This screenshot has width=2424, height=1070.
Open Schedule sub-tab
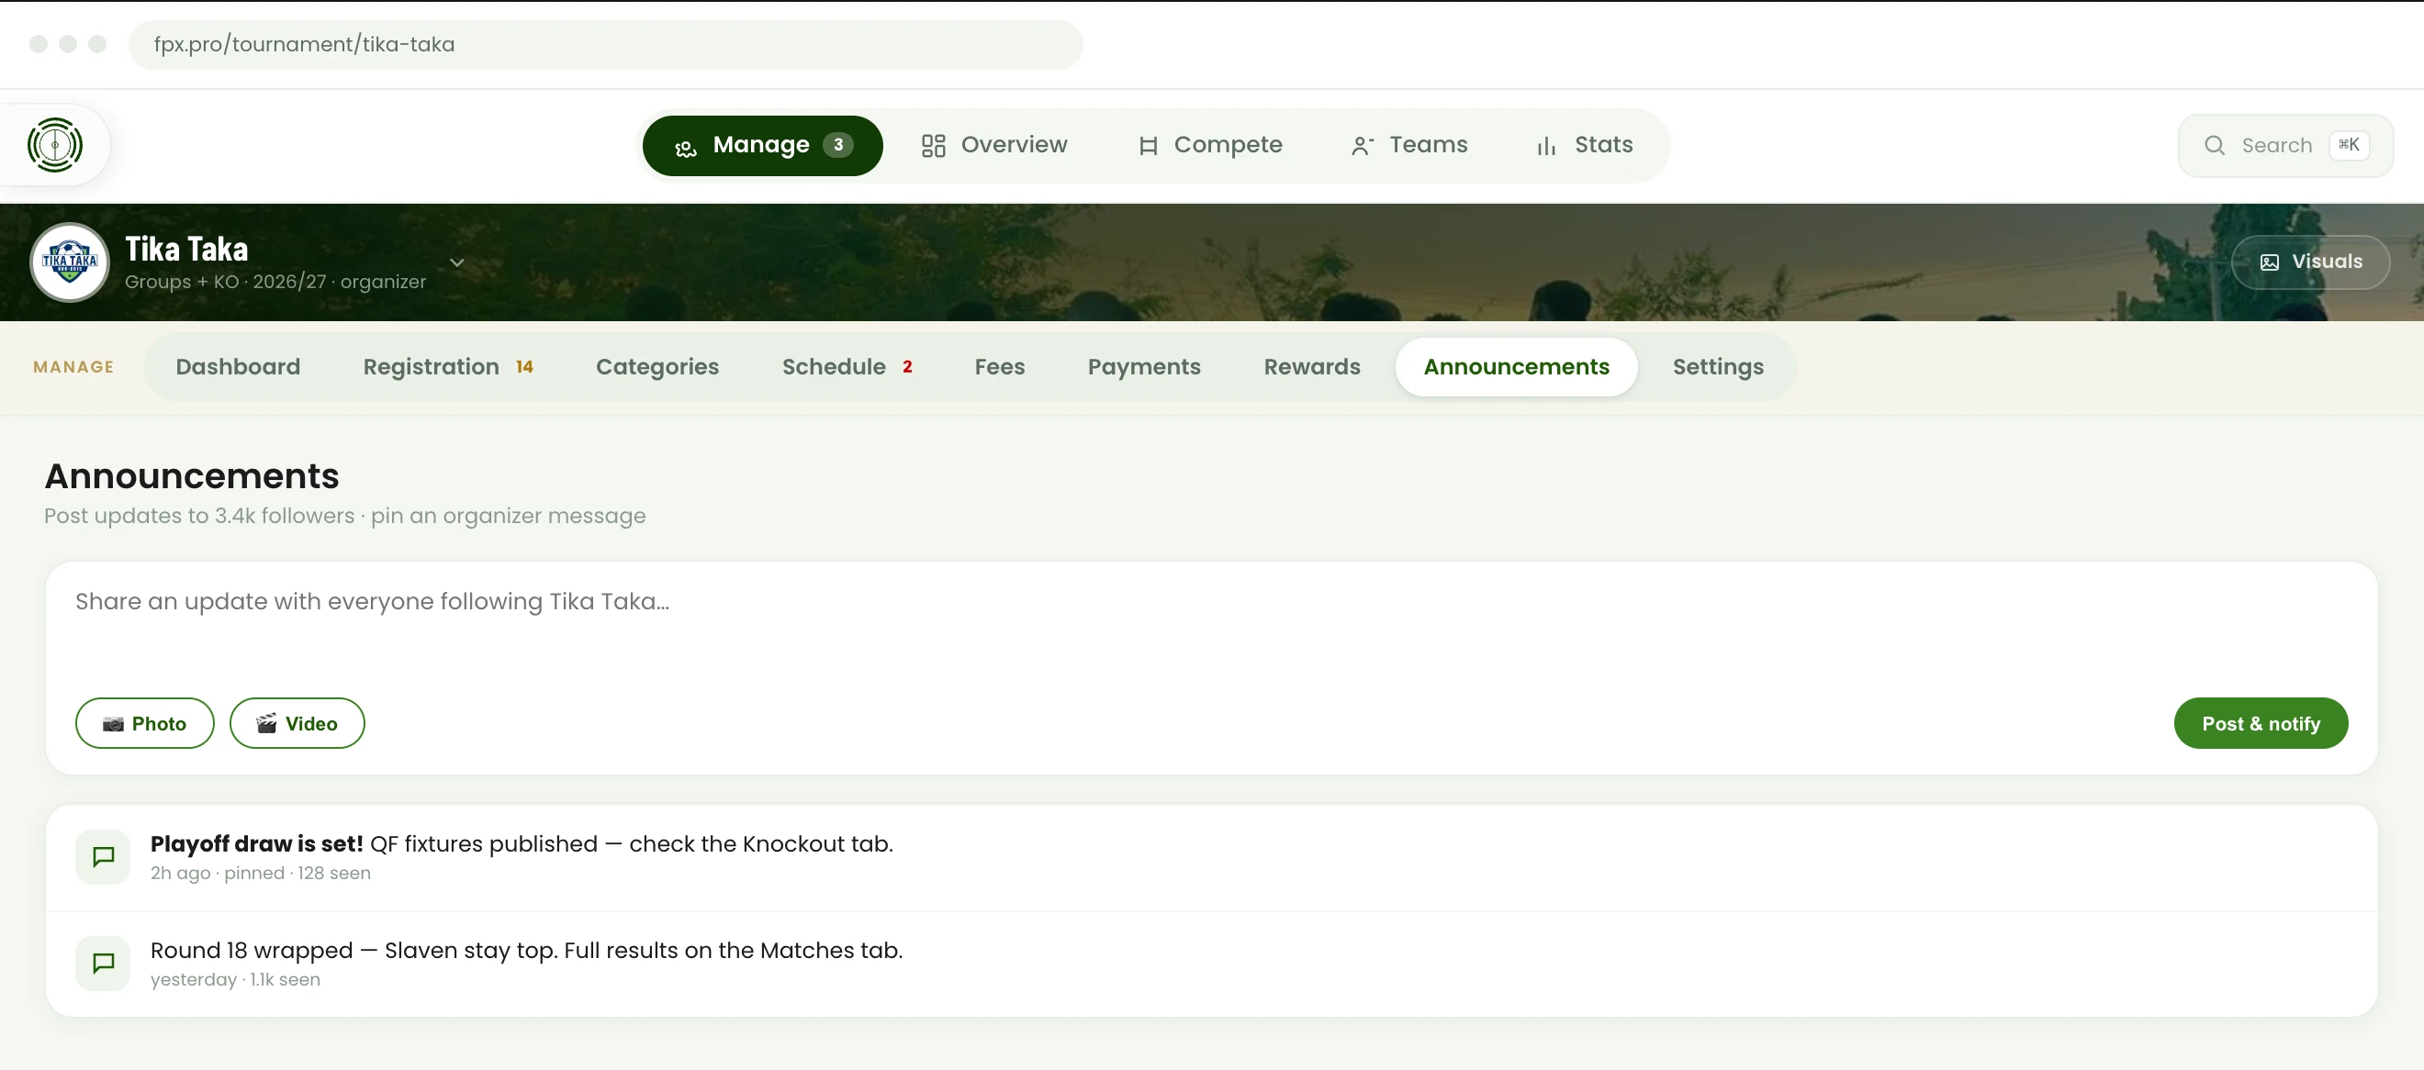(847, 367)
